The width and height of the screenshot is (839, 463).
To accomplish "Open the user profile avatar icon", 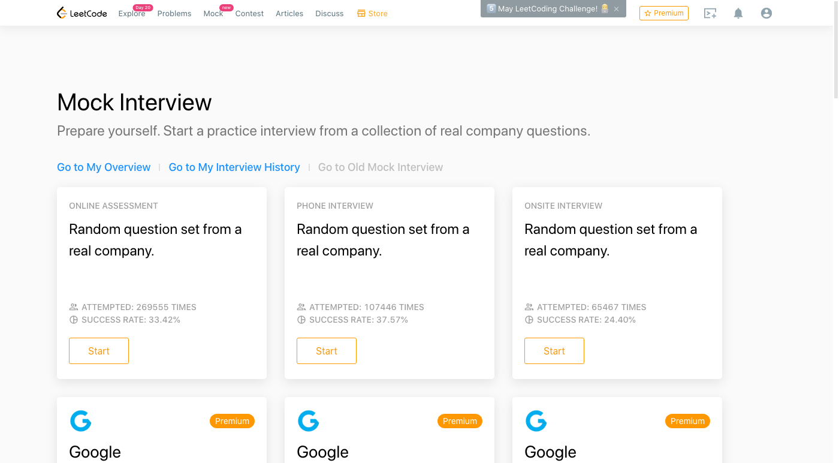I will click(766, 13).
